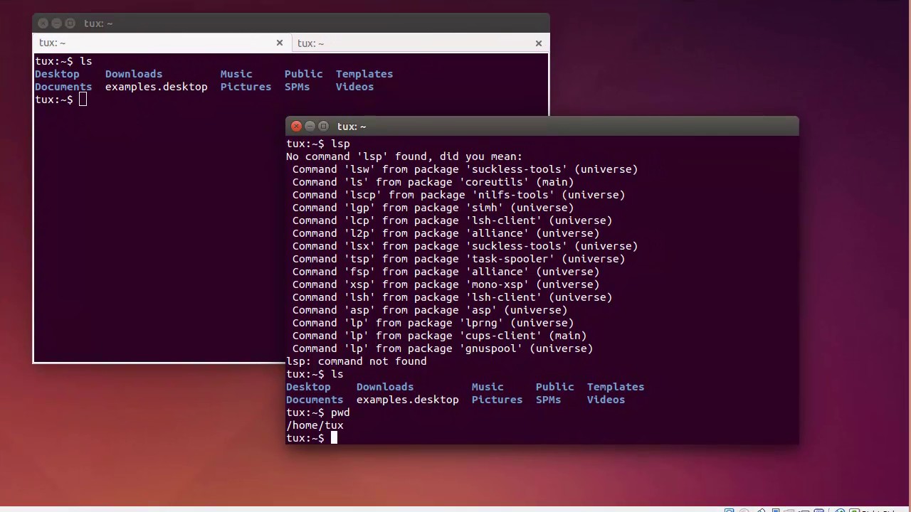
Task: Click the 'tsp' task-spooler suggestion line
Action: (459, 259)
